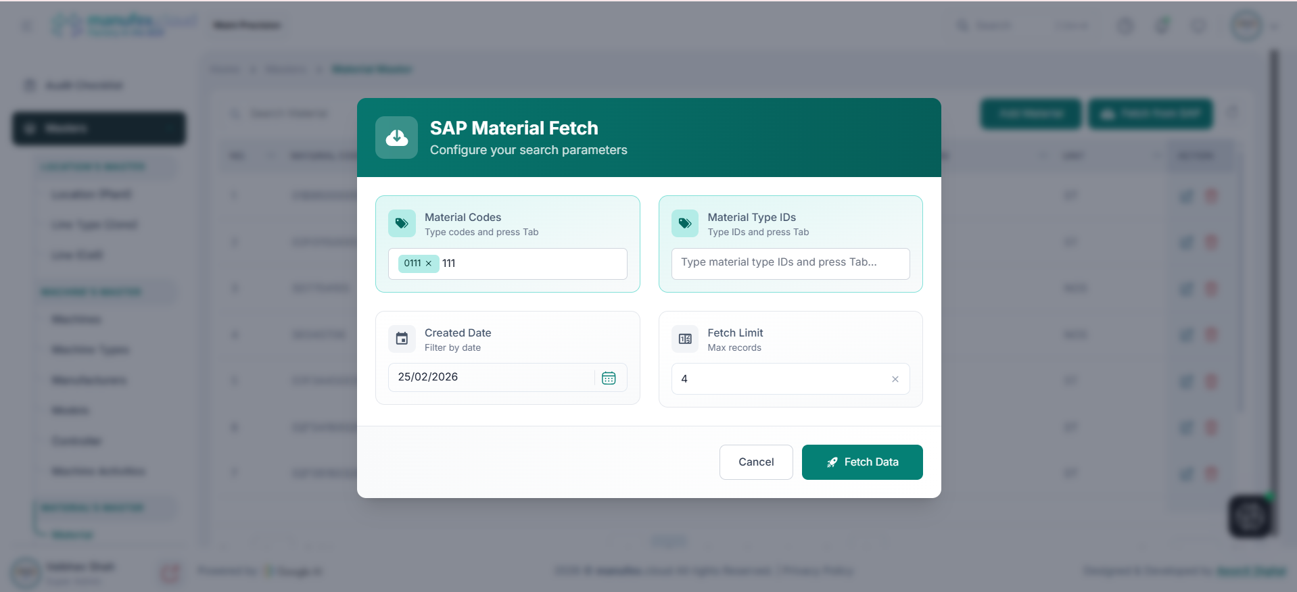Focus the material type IDs input field
Viewport: 1297px width, 592px height.
(791, 264)
